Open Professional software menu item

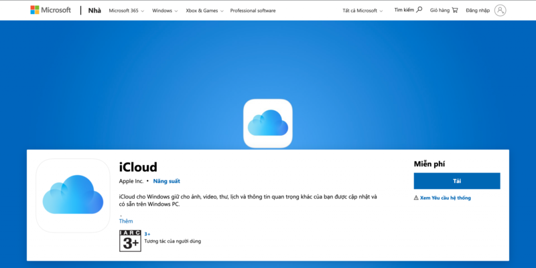pyautogui.click(x=253, y=11)
